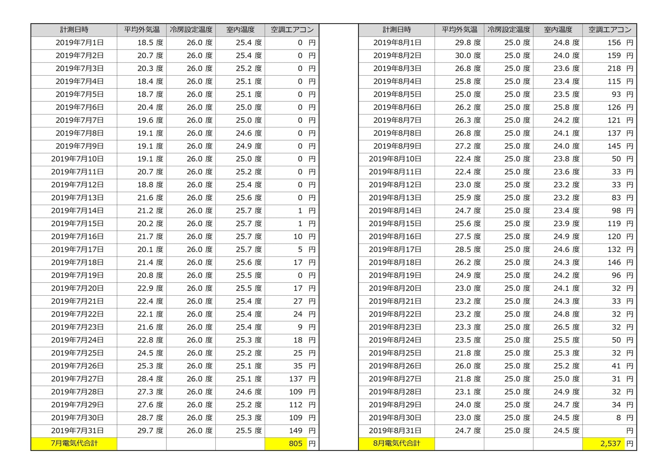
Task: Select date cell 2019年8月3日
Action: pos(397,68)
